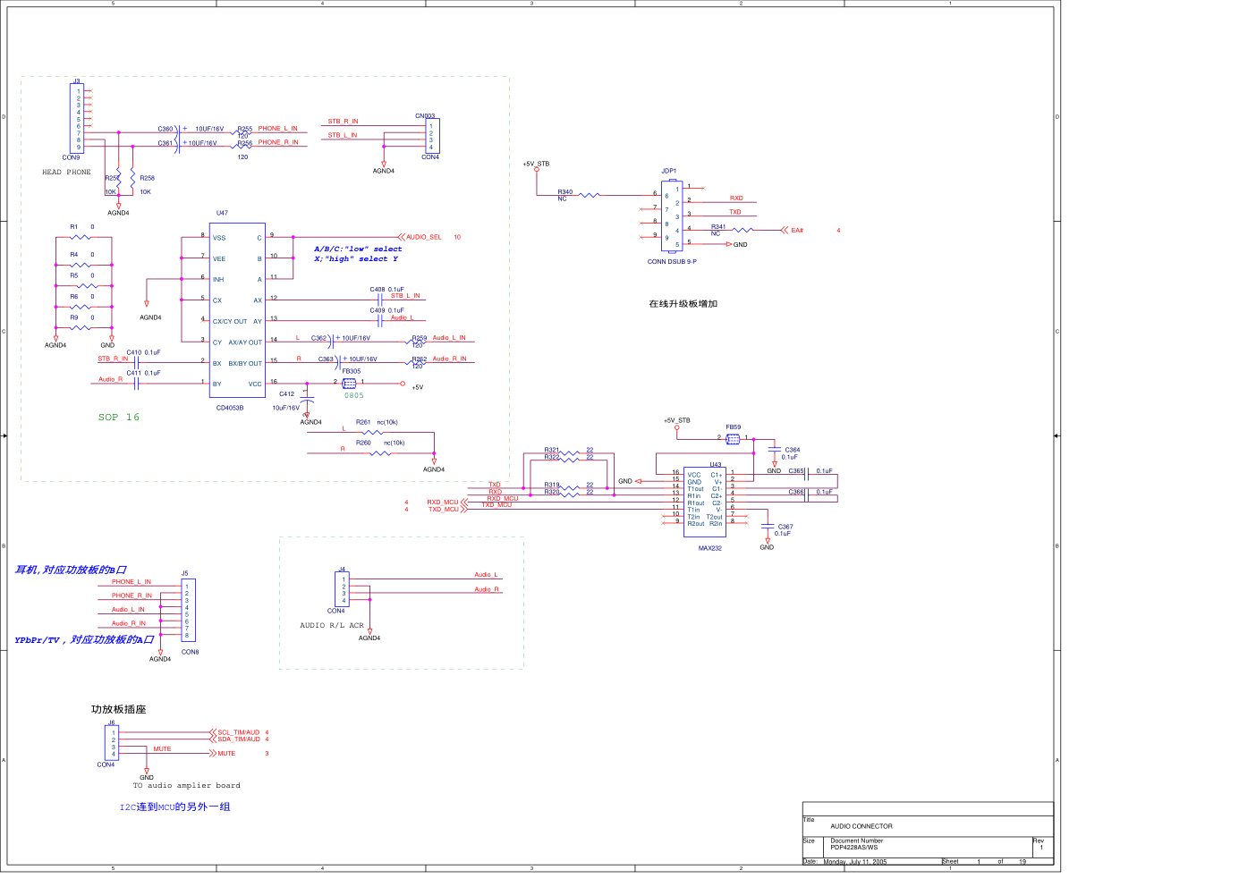Click capacitor C367 label
This screenshot has height=887, width=1256.
point(785,527)
